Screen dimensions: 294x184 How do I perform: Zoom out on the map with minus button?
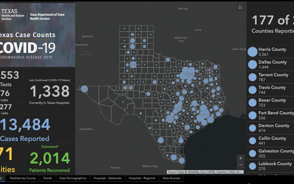click(240, 165)
